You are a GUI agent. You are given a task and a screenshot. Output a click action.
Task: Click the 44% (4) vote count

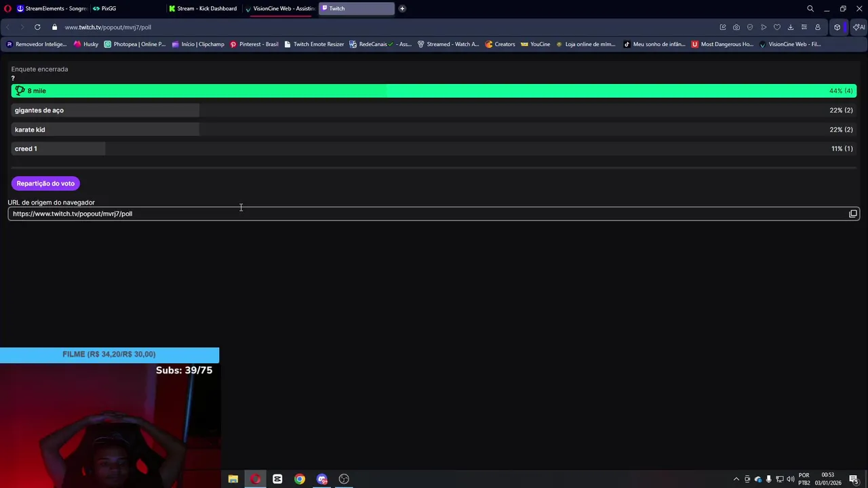841,91
